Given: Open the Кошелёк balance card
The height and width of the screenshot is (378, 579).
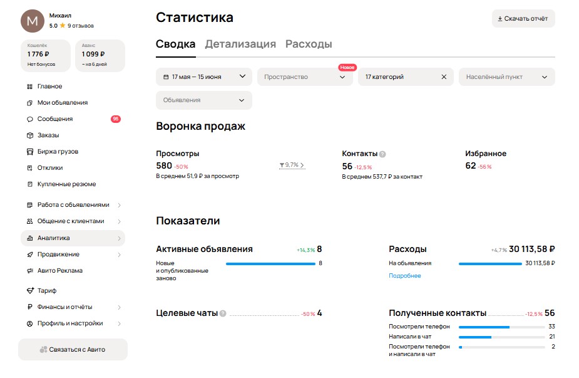Looking at the screenshot, I should [x=46, y=56].
